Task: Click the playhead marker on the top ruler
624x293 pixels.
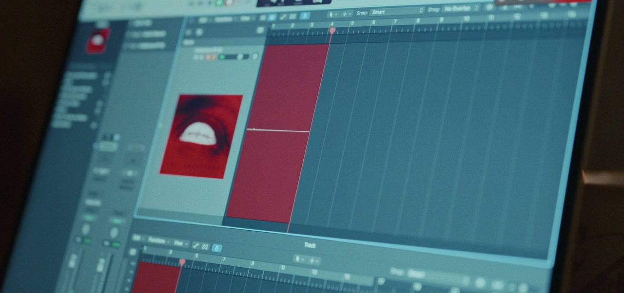Action: coord(332,31)
